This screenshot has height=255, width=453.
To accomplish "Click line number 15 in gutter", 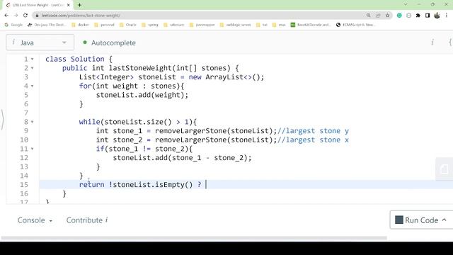I will (x=24, y=184).
